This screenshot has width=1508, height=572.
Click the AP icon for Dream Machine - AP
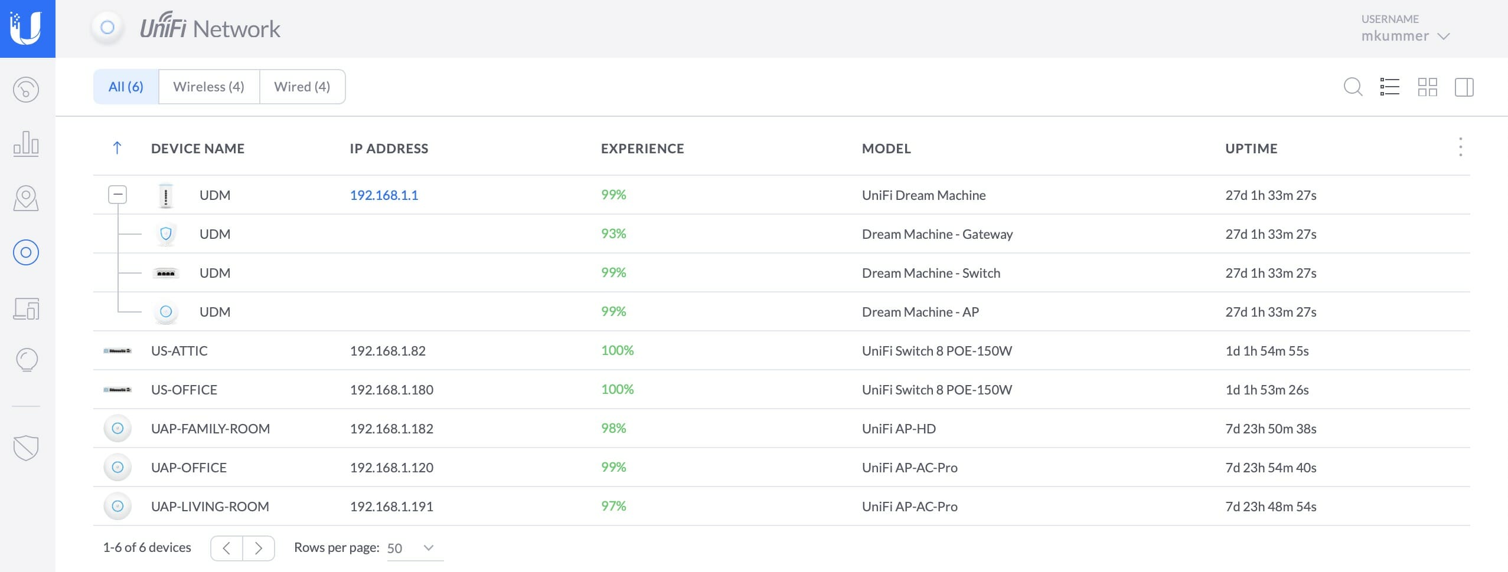(x=166, y=312)
